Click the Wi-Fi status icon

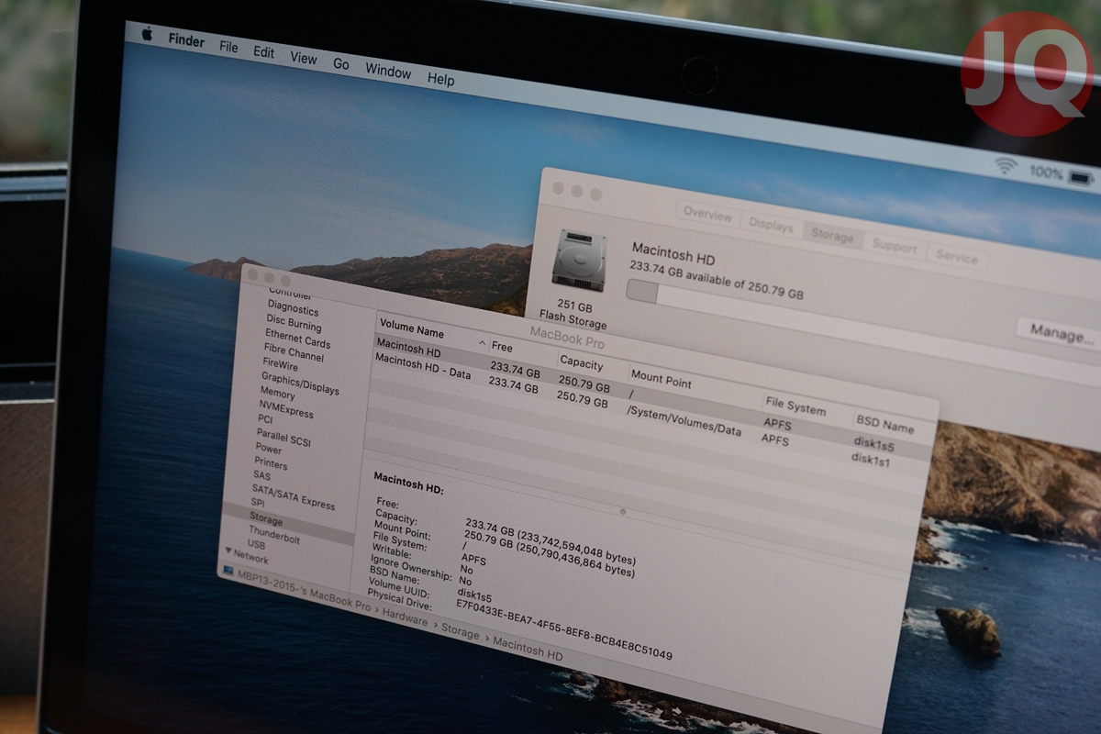[x=1006, y=165]
